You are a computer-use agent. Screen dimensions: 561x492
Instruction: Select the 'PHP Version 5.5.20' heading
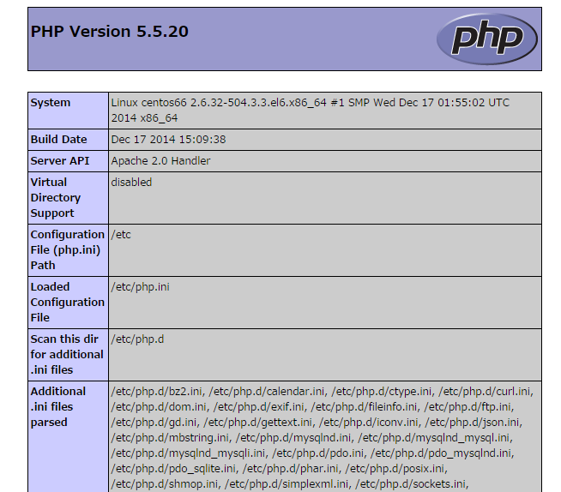click(x=110, y=32)
